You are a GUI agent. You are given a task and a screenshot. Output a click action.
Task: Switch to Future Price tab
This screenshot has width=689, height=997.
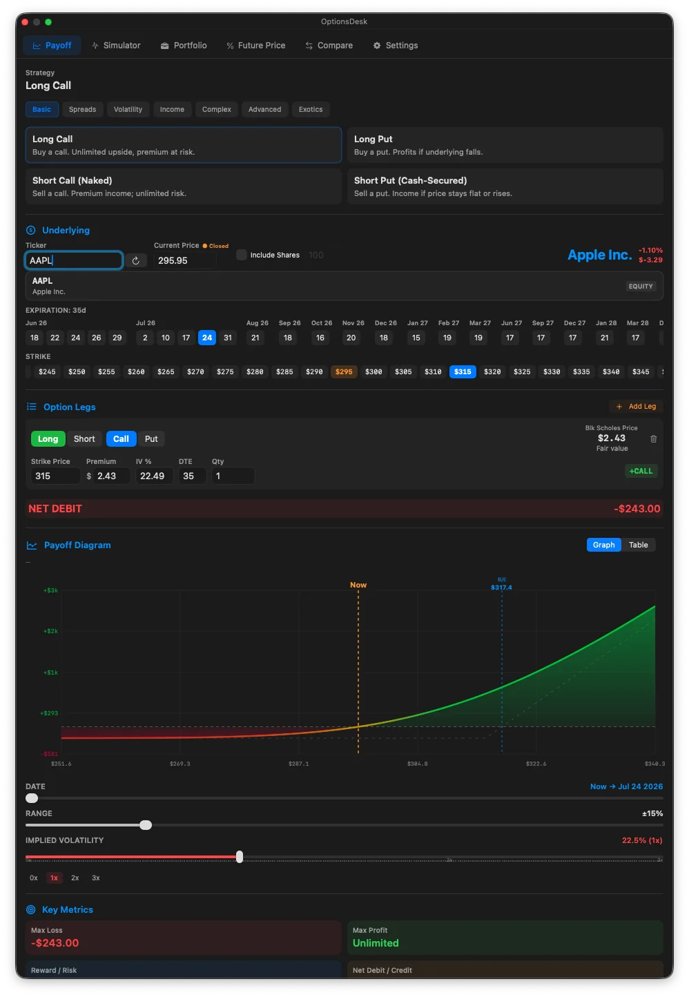click(x=256, y=46)
